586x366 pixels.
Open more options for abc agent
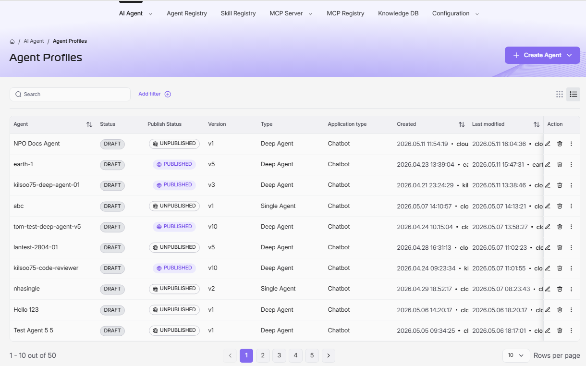click(571, 206)
